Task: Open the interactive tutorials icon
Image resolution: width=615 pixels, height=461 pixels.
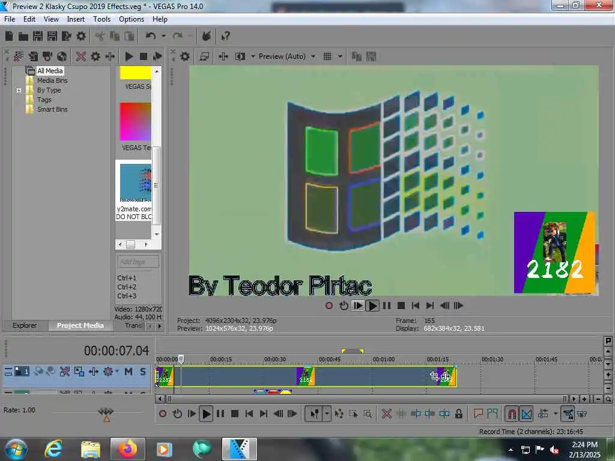Action: [x=207, y=36]
